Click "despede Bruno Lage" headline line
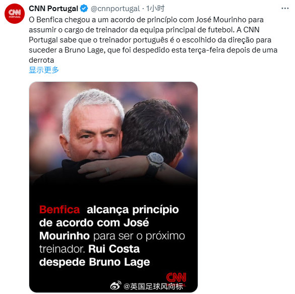The width and height of the screenshot is (295, 294). (95, 262)
